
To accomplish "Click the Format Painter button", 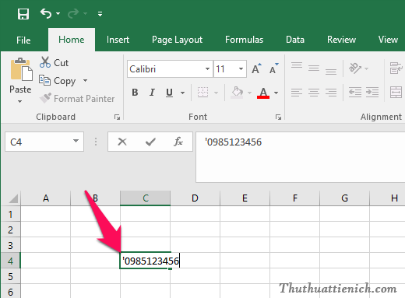I will (x=77, y=99).
